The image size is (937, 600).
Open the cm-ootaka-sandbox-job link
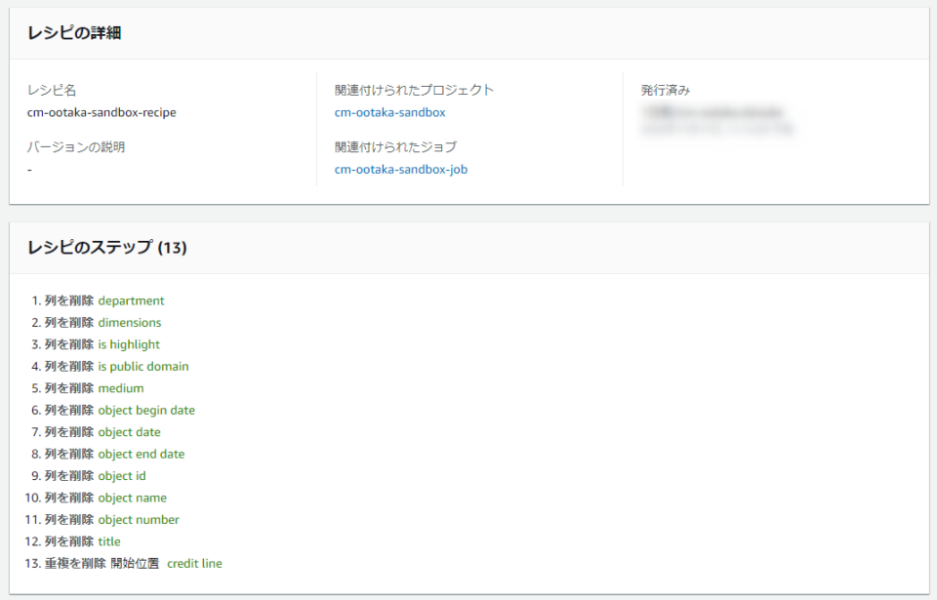coord(401,169)
